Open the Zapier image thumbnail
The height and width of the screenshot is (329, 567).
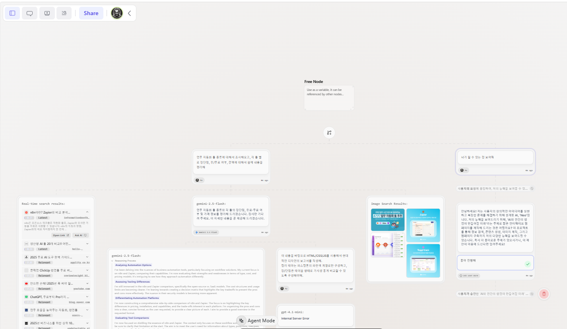(x=423, y=225)
